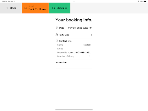This screenshot has width=148, height=111.
Task: Tap the Back chevron arrow icon
Action: tap(7, 8)
